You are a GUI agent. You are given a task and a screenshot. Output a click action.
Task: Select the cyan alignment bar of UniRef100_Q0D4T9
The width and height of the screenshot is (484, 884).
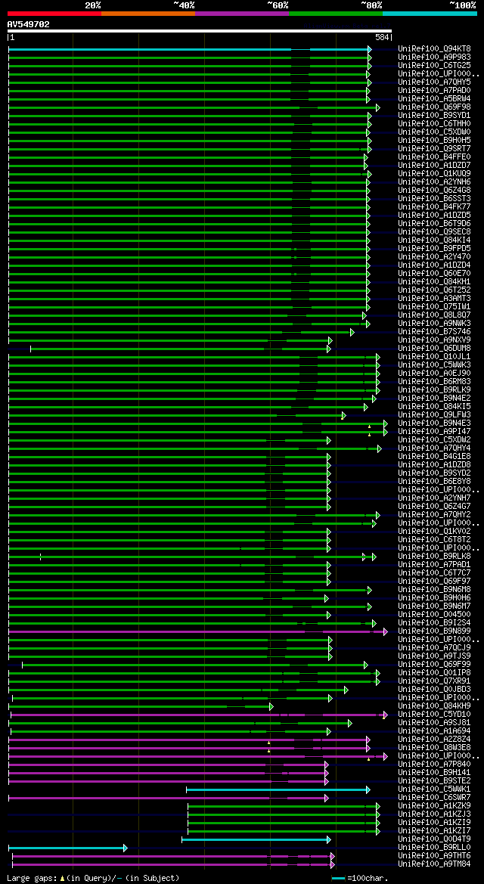tap(256, 839)
